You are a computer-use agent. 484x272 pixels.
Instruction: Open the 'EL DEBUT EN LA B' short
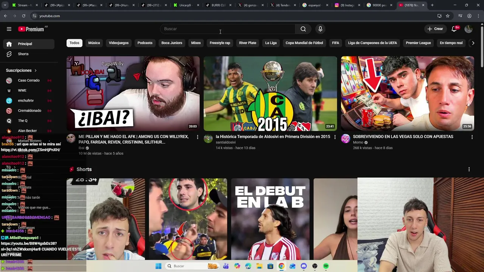point(270,219)
